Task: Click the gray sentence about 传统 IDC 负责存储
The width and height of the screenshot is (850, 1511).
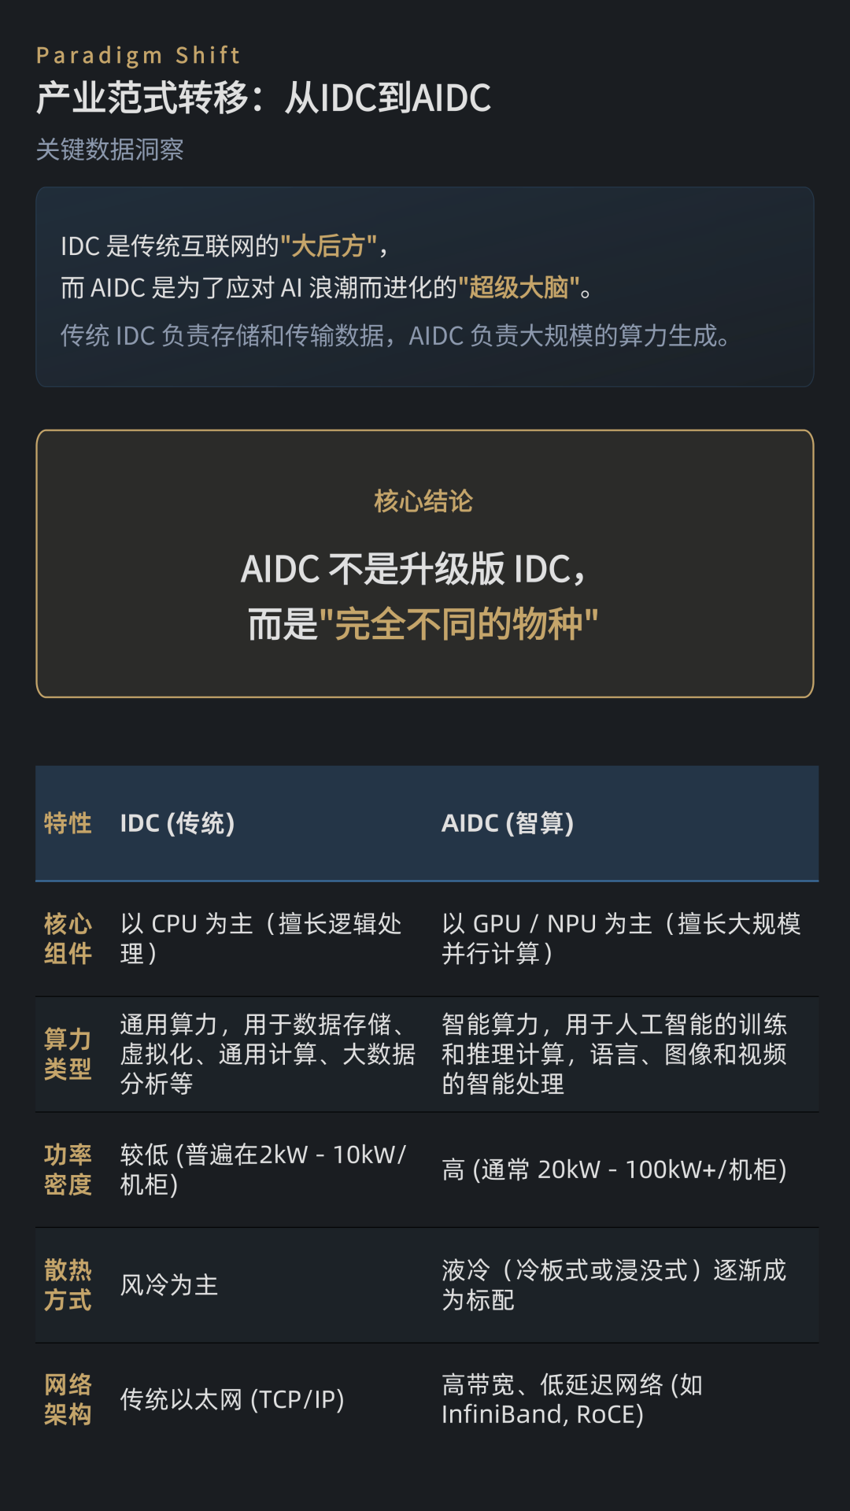Action: tap(396, 336)
